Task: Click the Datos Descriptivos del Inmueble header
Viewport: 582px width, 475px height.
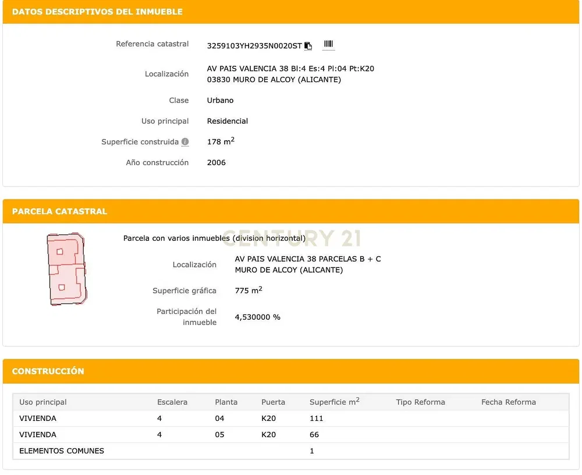Action: pyautogui.click(x=97, y=12)
